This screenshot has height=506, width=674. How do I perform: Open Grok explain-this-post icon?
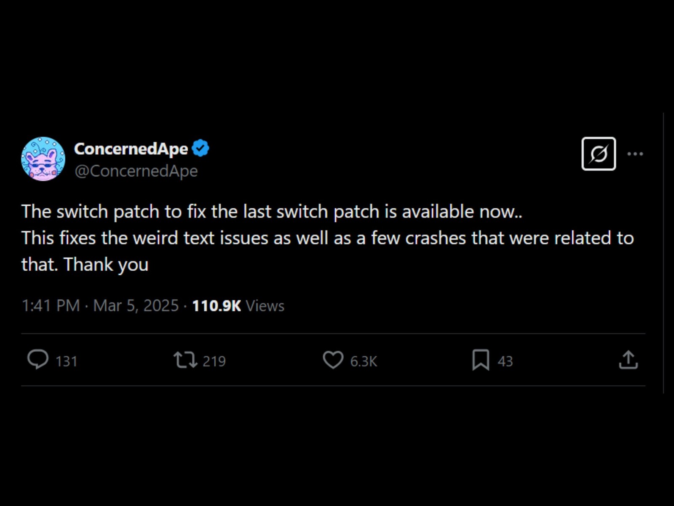(x=598, y=154)
